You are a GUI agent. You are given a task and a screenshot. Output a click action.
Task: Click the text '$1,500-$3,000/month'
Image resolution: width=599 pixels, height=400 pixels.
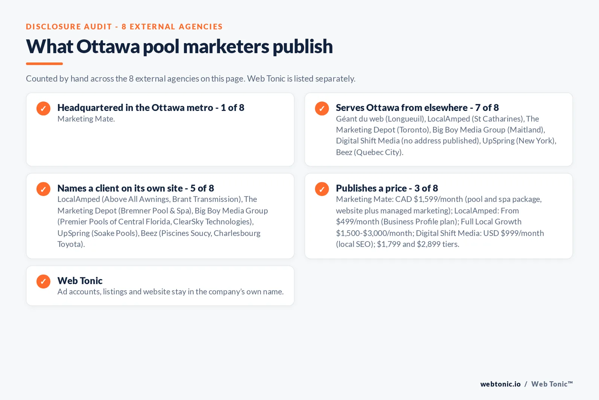point(374,233)
